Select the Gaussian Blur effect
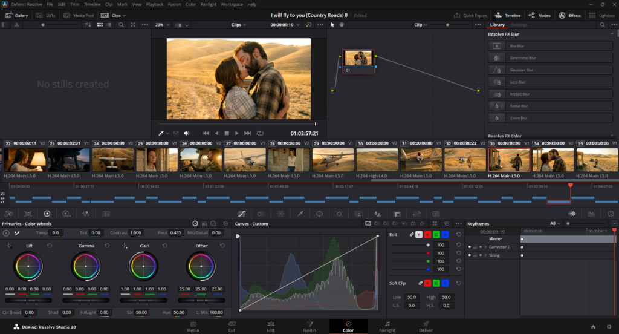The height and width of the screenshot is (334, 619). (550, 70)
